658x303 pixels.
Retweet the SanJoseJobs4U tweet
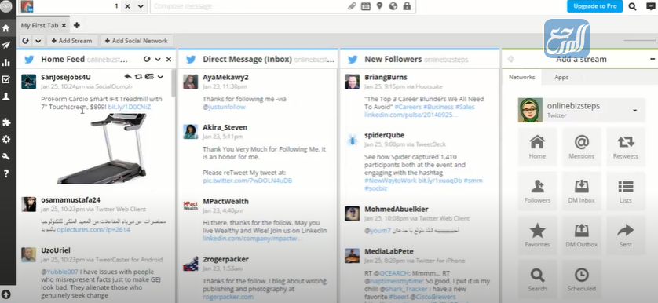coord(138,77)
